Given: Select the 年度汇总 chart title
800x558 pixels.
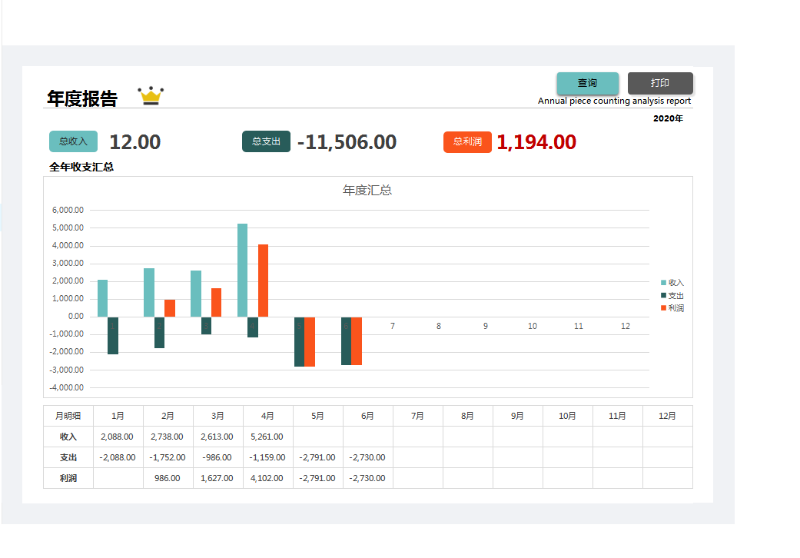Looking at the screenshot, I should tap(367, 191).
